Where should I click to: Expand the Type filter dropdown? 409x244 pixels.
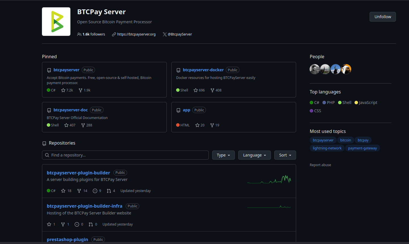click(x=223, y=155)
